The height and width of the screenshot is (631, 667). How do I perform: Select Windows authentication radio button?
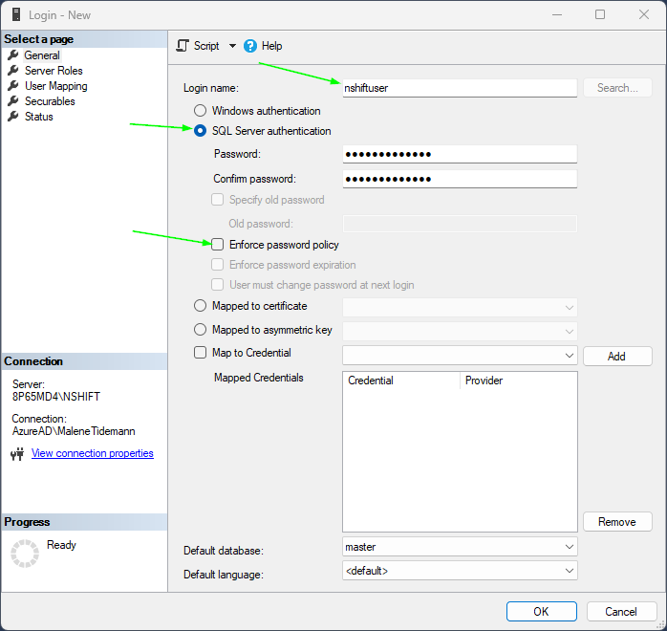point(200,111)
